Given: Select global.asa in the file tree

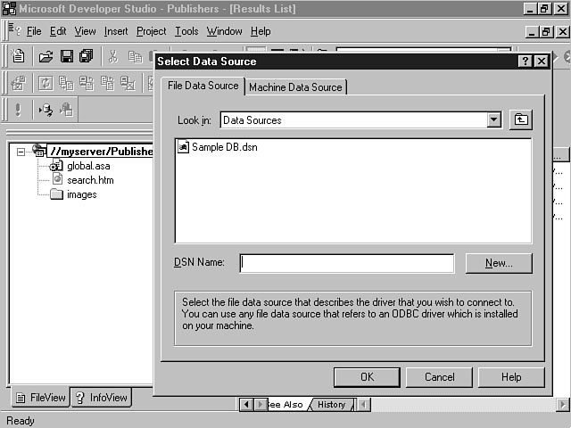Looking at the screenshot, I should coord(88,166).
